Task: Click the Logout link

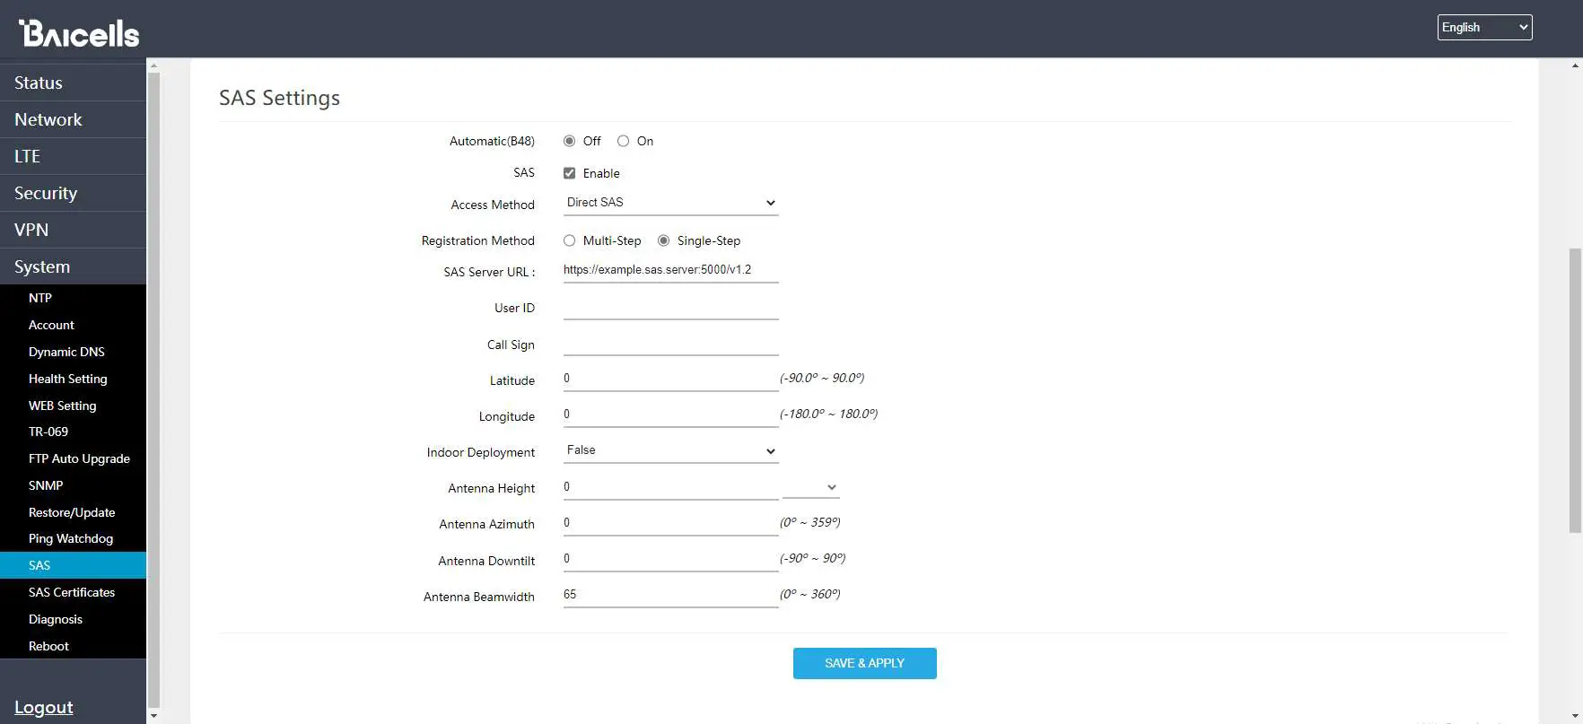Action: (44, 707)
